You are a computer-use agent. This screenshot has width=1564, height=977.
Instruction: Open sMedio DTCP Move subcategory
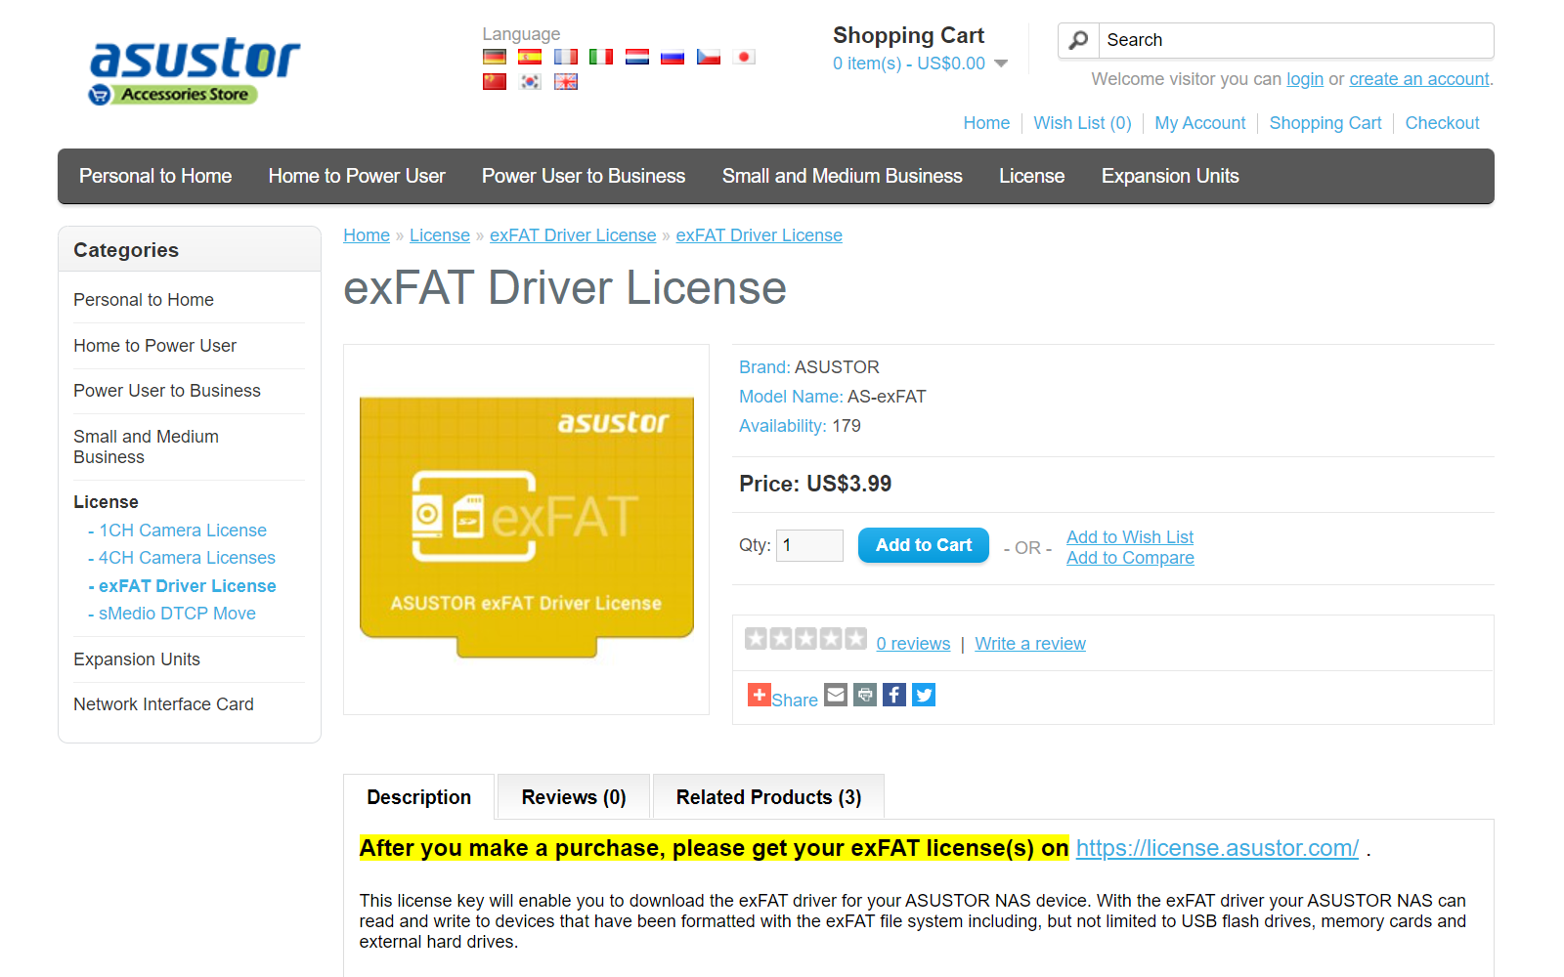tap(177, 614)
